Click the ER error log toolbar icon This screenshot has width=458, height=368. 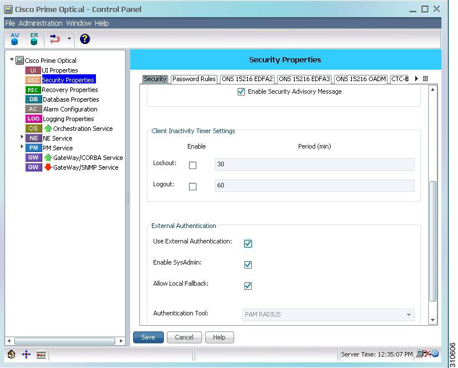[x=34, y=39]
